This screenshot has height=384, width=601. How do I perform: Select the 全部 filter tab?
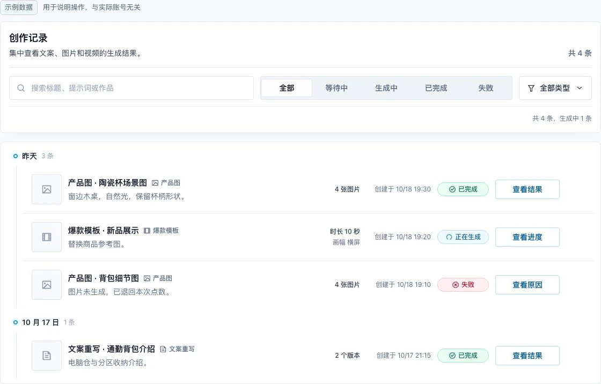click(287, 88)
